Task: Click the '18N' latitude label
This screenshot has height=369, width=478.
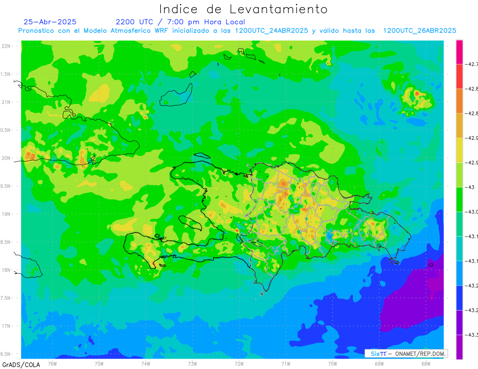Action: tap(7, 270)
